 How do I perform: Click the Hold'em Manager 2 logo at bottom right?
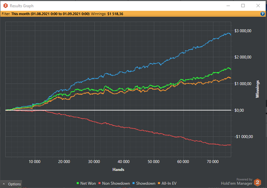[257, 183]
